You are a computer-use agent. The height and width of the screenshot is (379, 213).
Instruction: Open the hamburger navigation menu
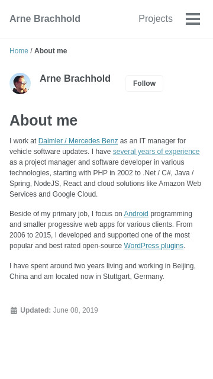pyautogui.click(x=193, y=19)
